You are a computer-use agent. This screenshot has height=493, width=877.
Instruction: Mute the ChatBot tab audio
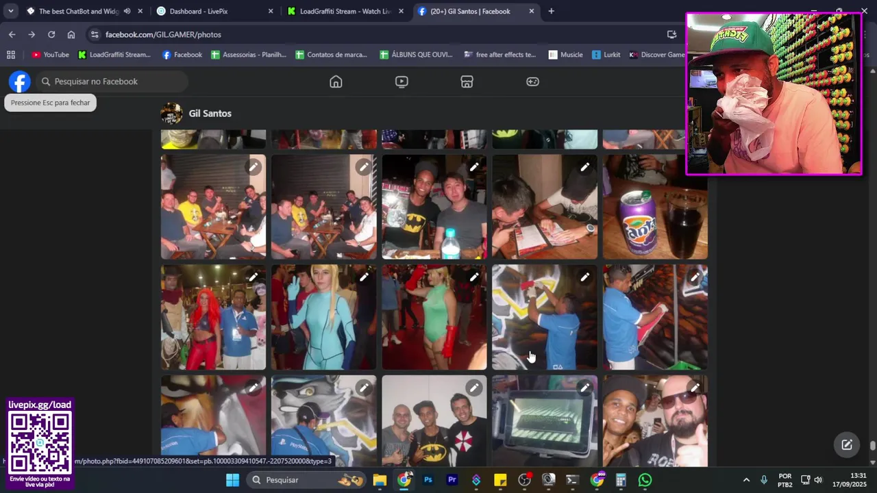pos(127,11)
